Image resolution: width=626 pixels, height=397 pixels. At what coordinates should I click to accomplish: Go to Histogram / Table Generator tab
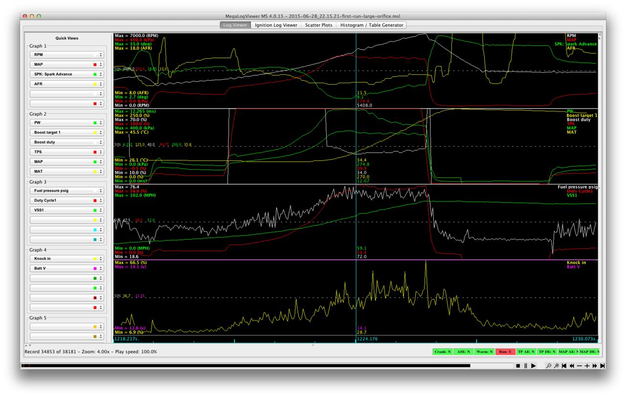point(372,25)
